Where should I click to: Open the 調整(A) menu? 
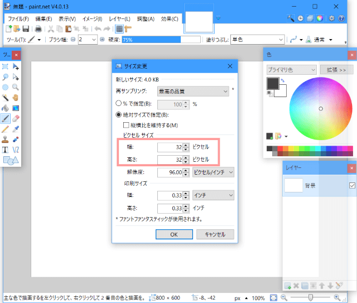(x=145, y=19)
